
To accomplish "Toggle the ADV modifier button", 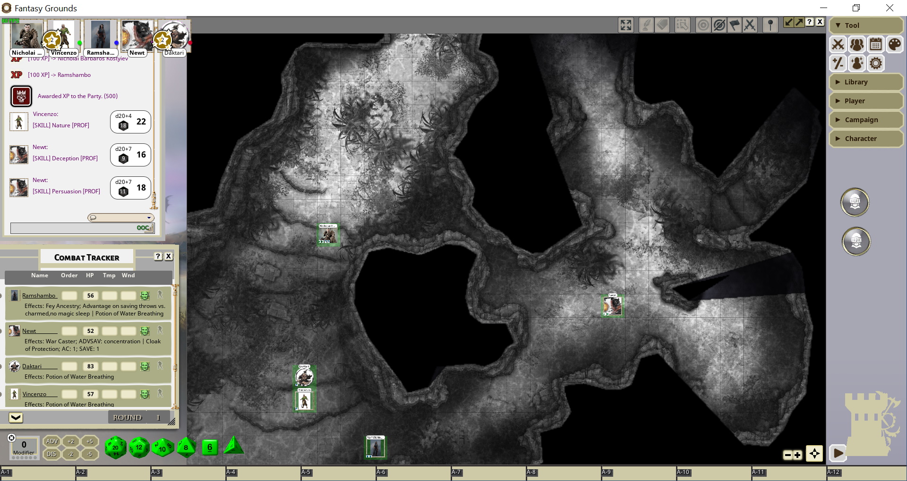I will [51, 441].
